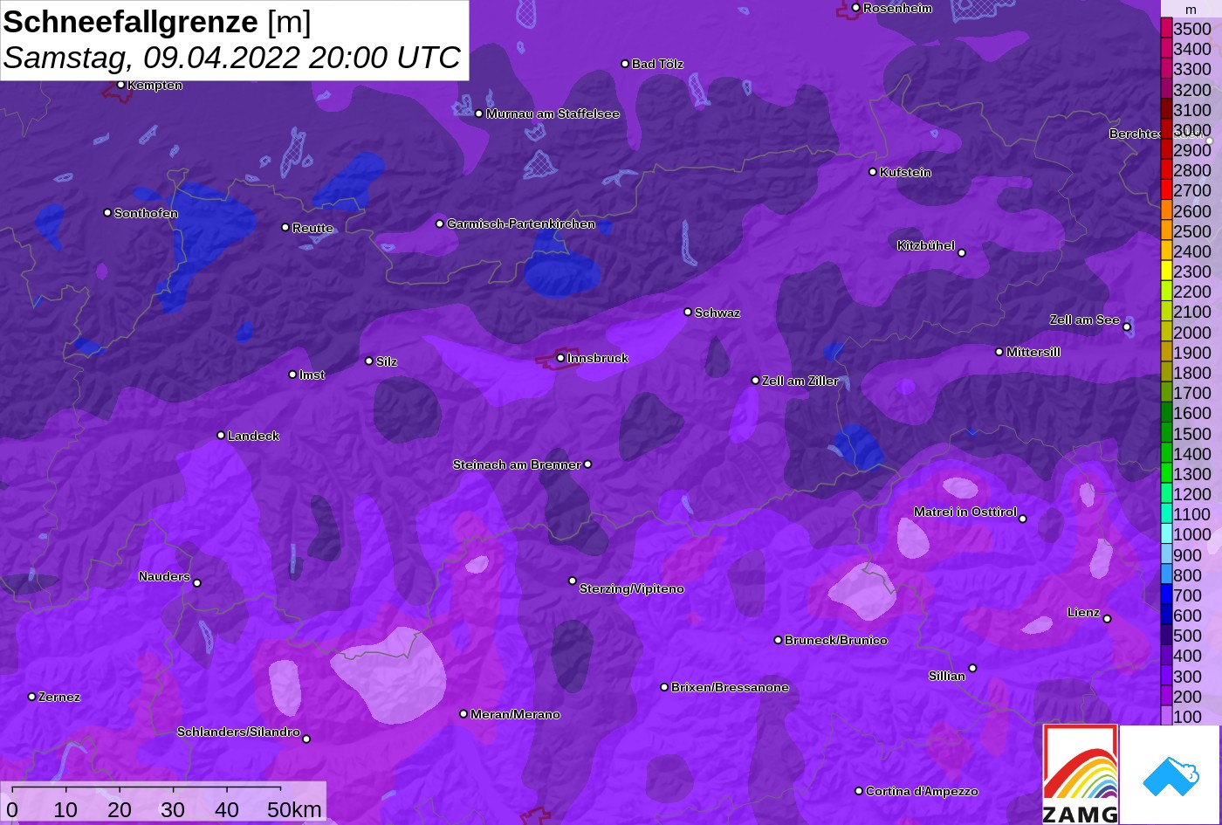This screenshot has height=825, width=1222.
Task: Click the Kitzbühel label
Action: pos(926,246)
